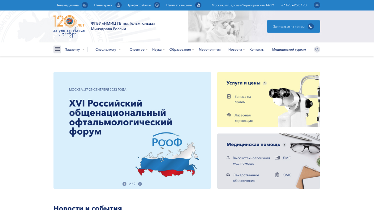Screen dimensions: 374x210
Task: Open the ДМС link
Action: pyautogui.click(x=287, y=158)
